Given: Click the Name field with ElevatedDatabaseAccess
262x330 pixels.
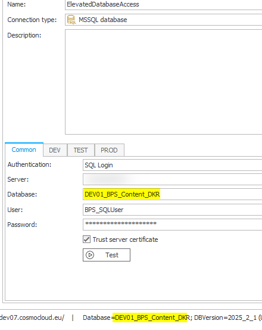Looking at the screenshot, I should [x=164, y=5].
